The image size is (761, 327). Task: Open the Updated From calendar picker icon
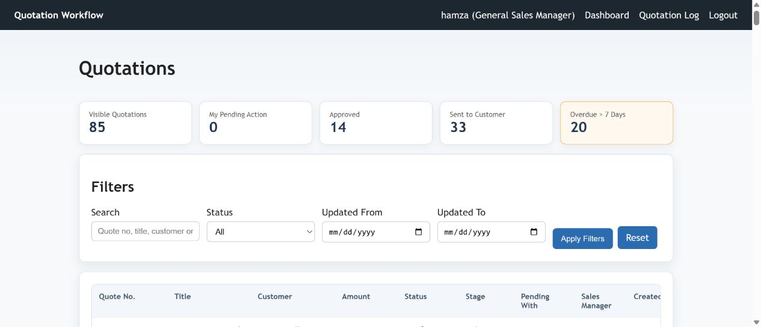[x=419, y=232]
